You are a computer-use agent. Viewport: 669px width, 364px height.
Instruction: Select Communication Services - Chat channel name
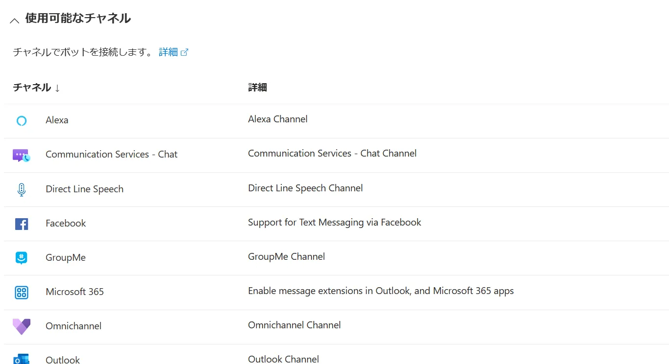111,155
